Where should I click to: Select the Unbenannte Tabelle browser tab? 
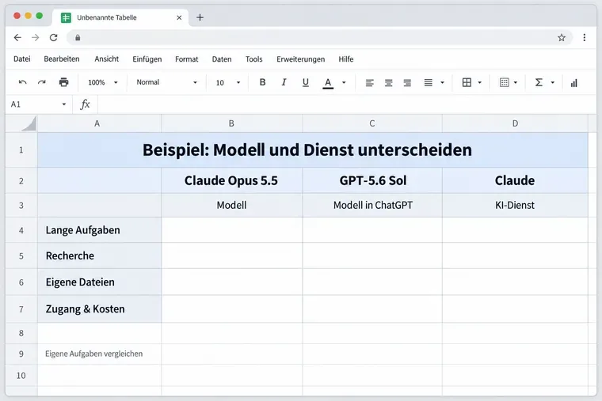(120, 17)
